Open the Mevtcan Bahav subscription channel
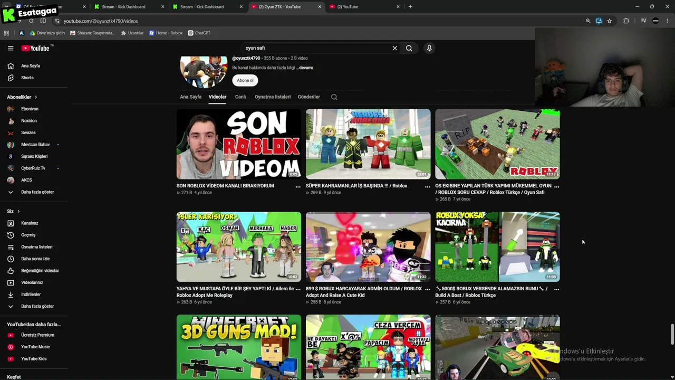675x380 pixels. point(35,145)
